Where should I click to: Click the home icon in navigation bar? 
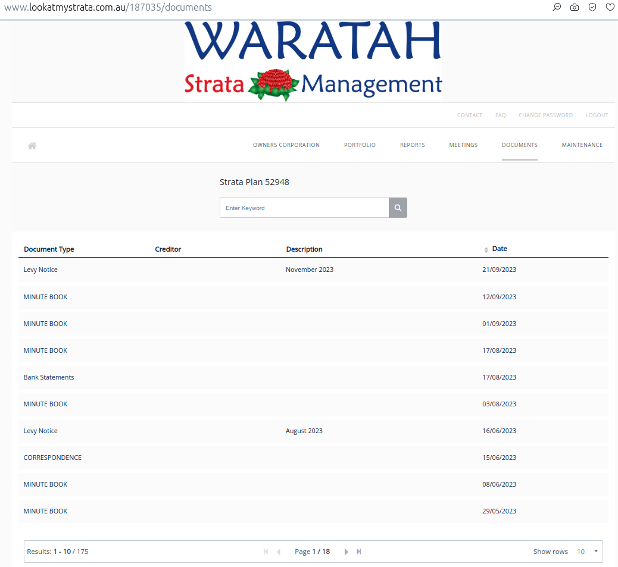click(32, 146)
